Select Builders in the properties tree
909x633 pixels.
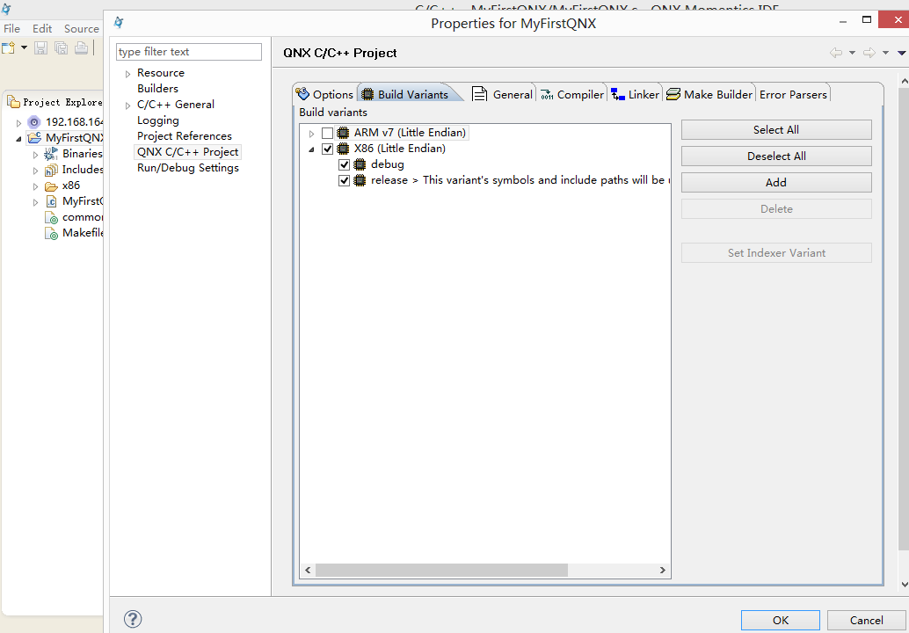point(157,89)
